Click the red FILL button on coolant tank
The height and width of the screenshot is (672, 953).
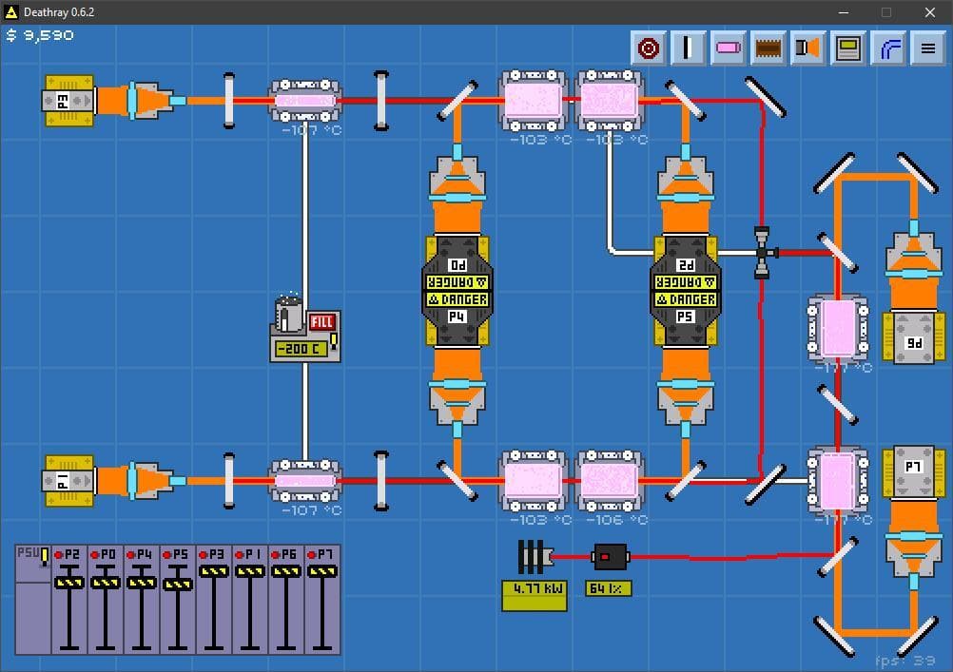coord(321,322)
